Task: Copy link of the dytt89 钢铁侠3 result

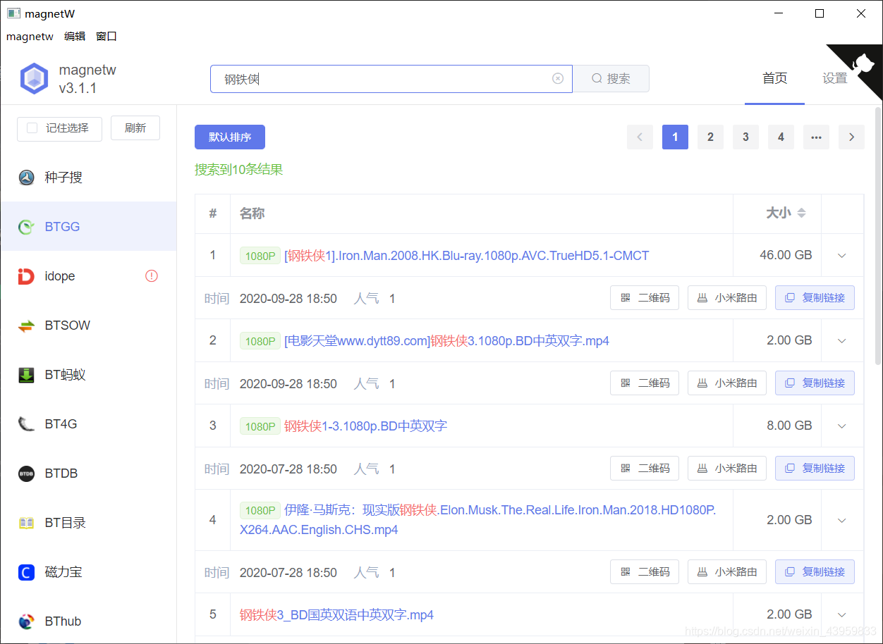Action: coord(815,383)
